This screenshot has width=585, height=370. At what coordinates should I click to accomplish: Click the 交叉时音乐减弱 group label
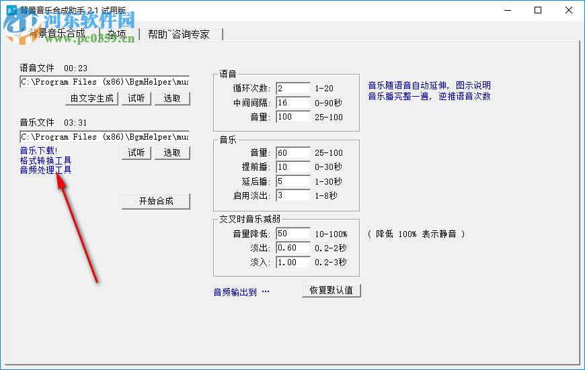pyautogui.click(x=249, y=219)
